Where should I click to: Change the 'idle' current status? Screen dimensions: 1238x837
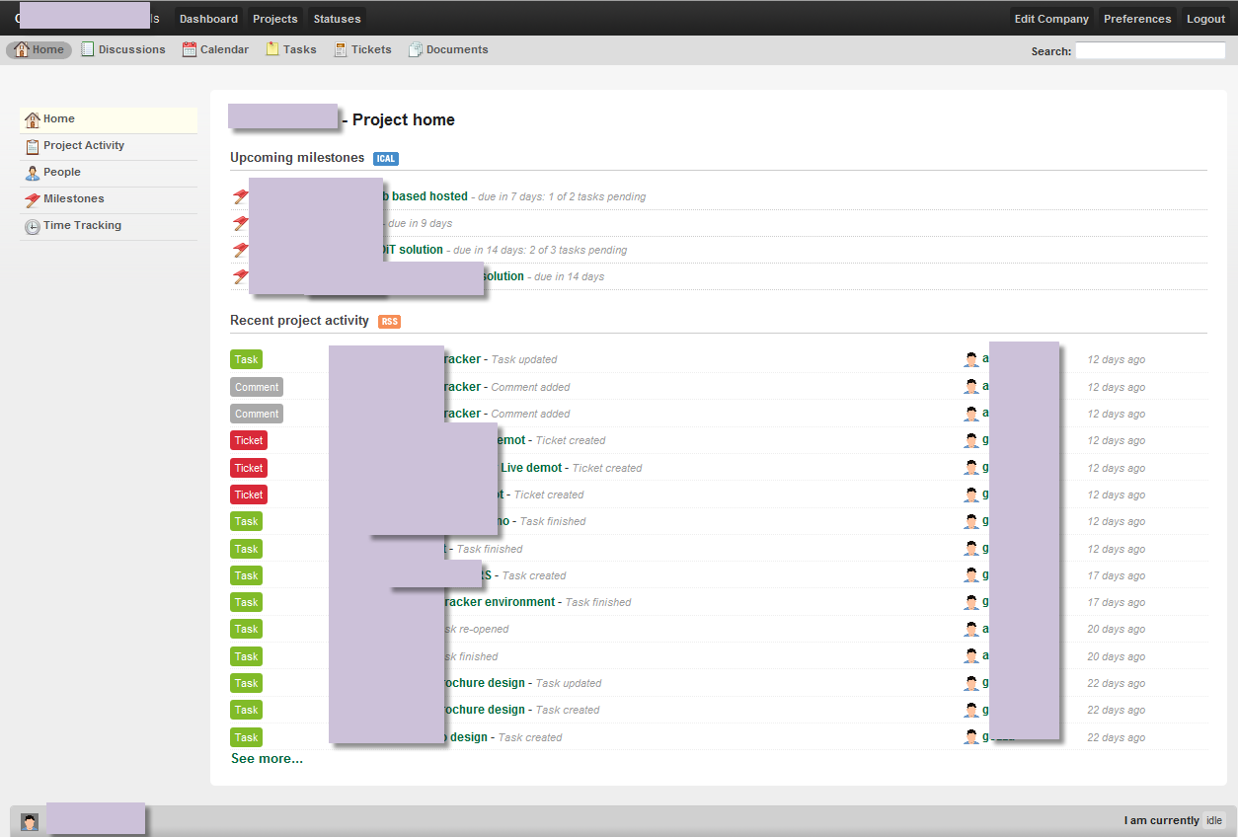[x=1214, y=820]
